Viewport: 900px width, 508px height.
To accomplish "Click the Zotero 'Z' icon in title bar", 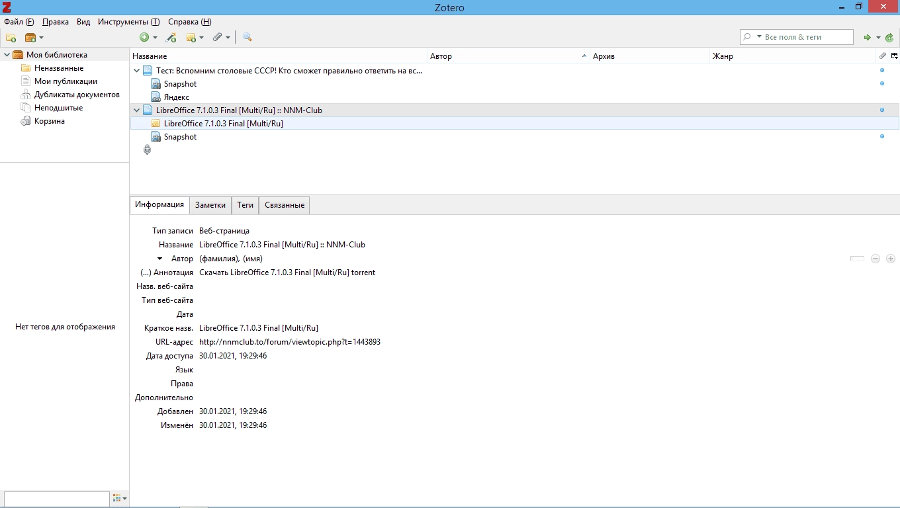I will [7, 7].
